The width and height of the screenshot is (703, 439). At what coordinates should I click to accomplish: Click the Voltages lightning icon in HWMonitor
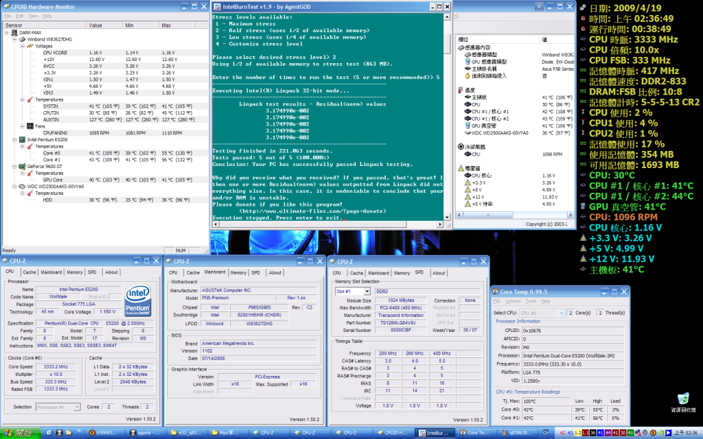click(30, 46)
